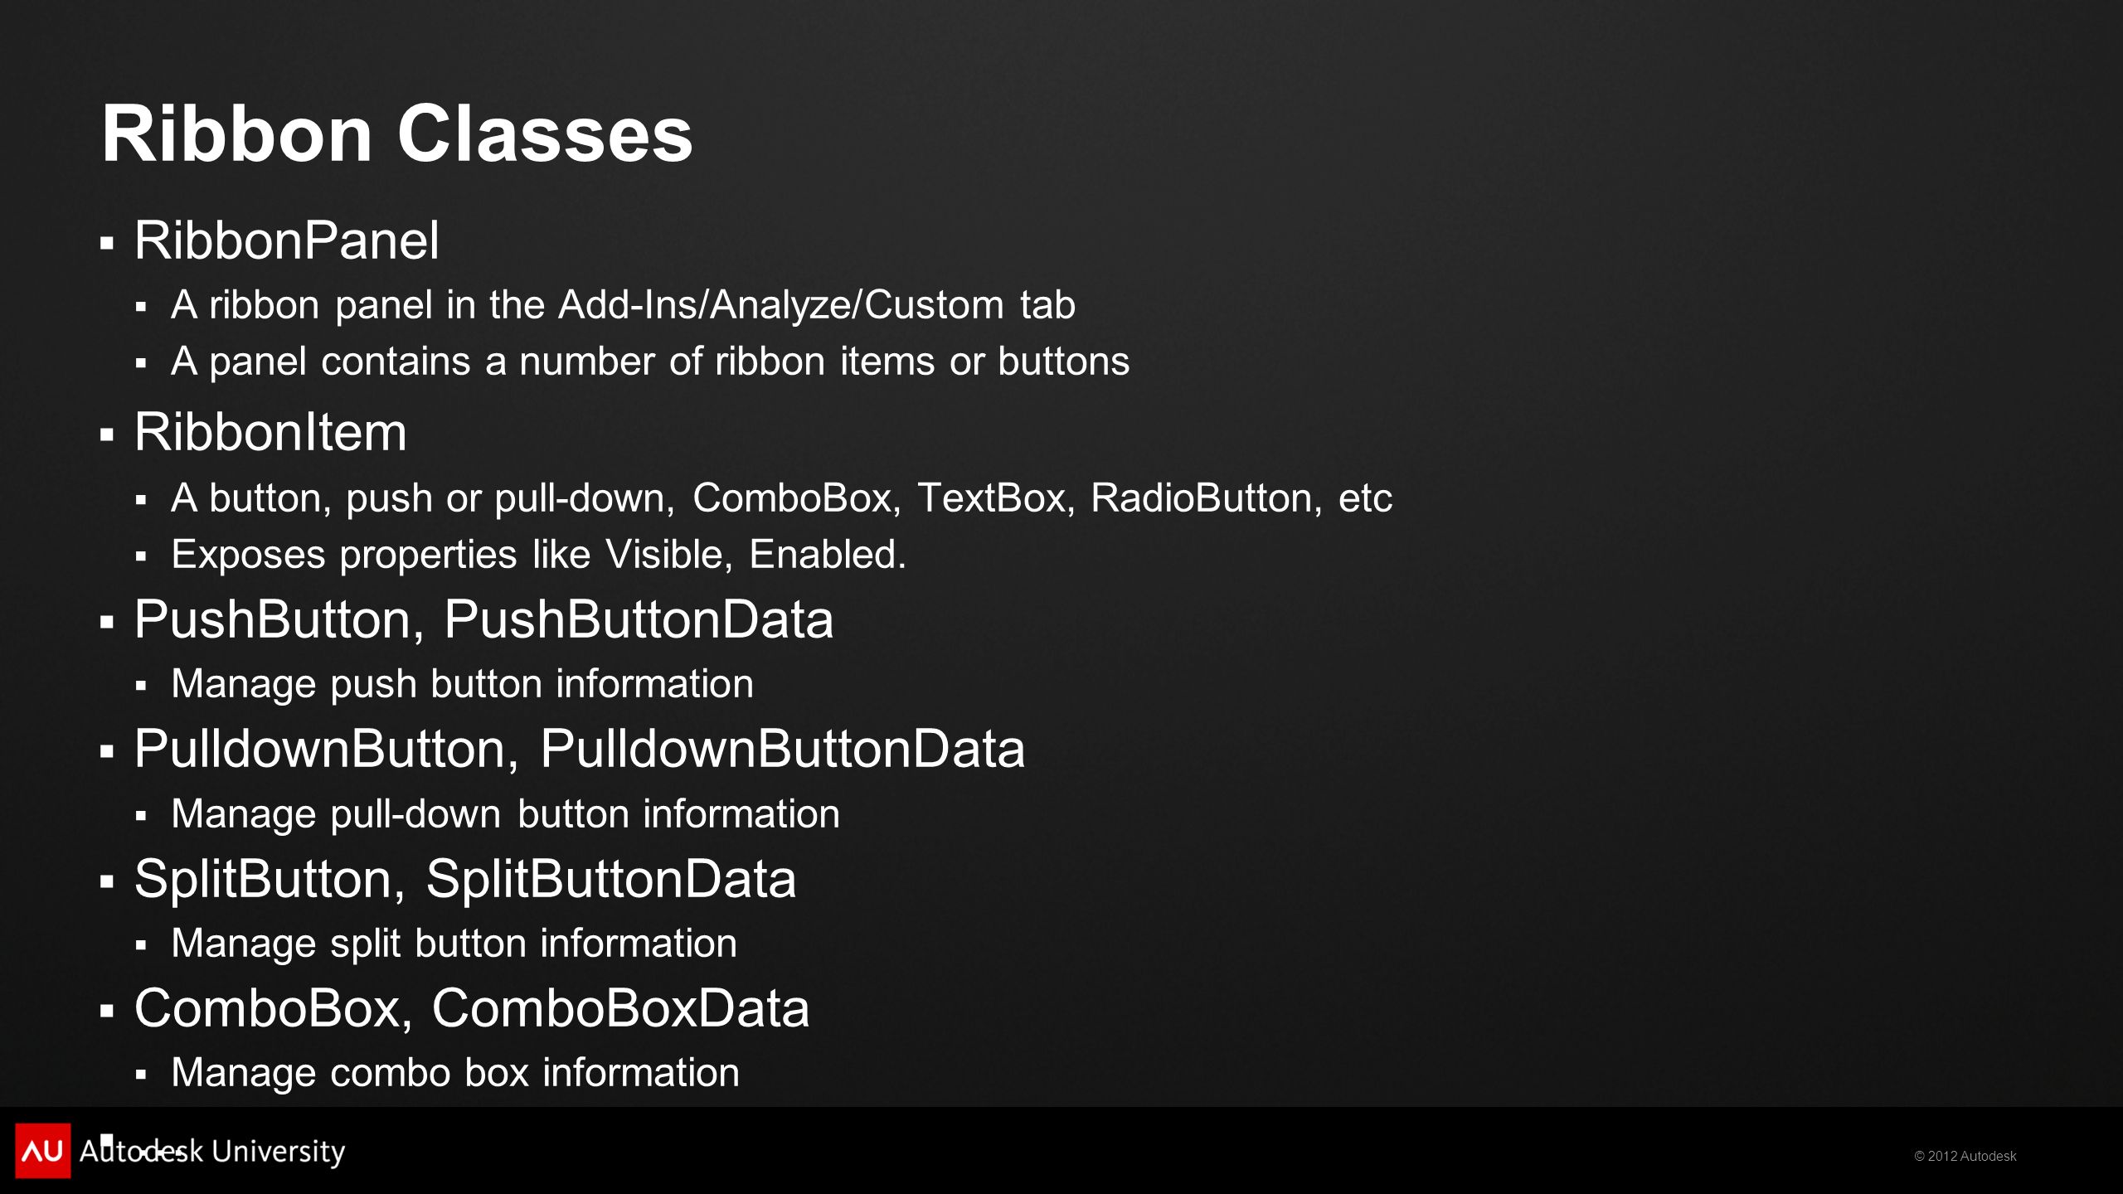Image resolution: width=2123 pixels, height=1194 pixels.
Task: Click the RibbonItem bullet heading
Action: (x=270, y=432)
